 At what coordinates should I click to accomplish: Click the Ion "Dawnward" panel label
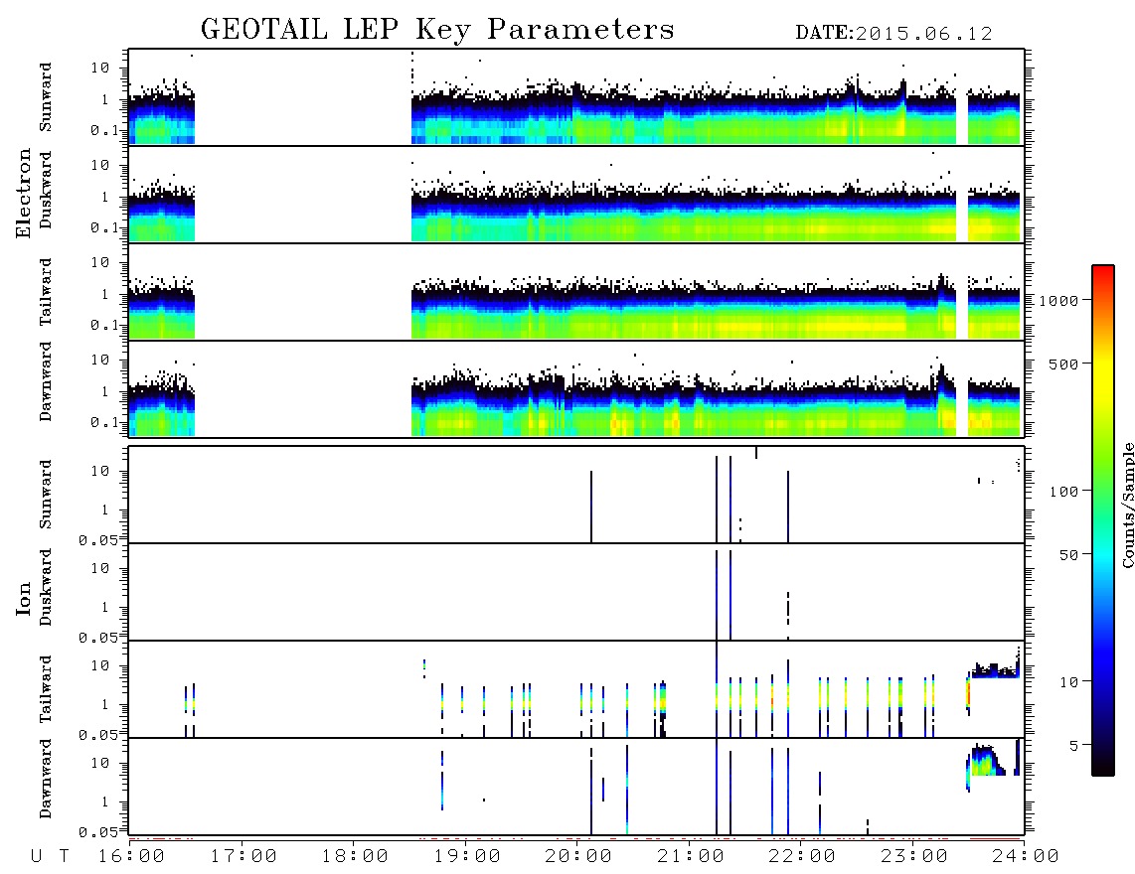46,779
